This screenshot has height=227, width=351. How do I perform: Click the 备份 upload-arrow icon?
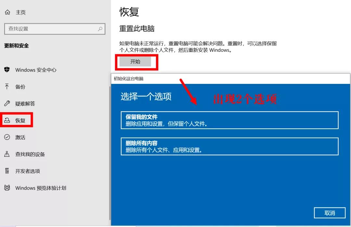click(x=7, y=87)
